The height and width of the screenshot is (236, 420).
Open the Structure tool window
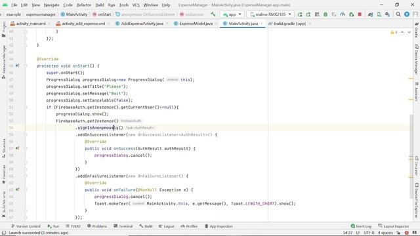tap(4, 148)
